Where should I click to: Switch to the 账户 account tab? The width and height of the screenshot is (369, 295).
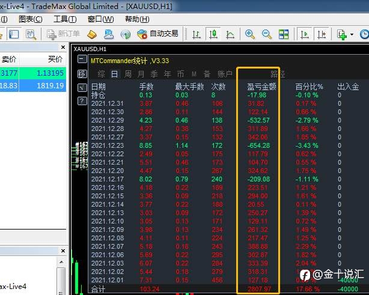225,75
